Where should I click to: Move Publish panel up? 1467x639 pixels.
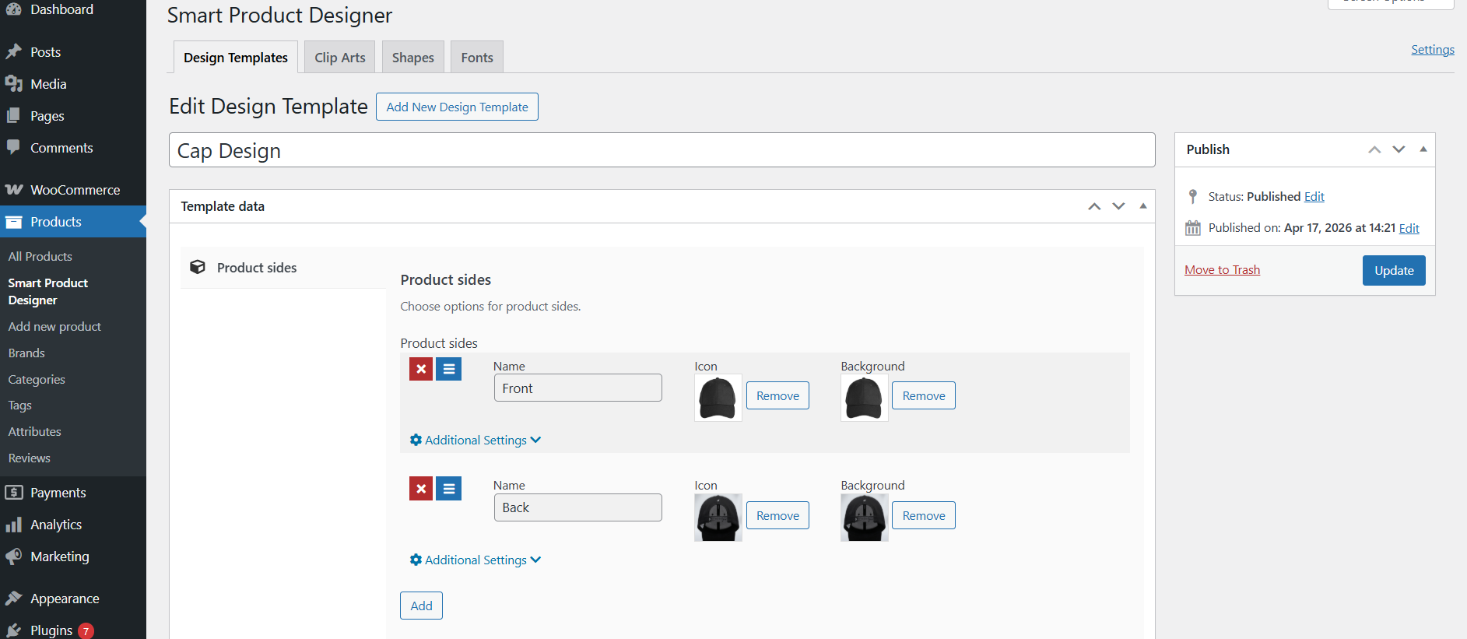pos(1374,149)
